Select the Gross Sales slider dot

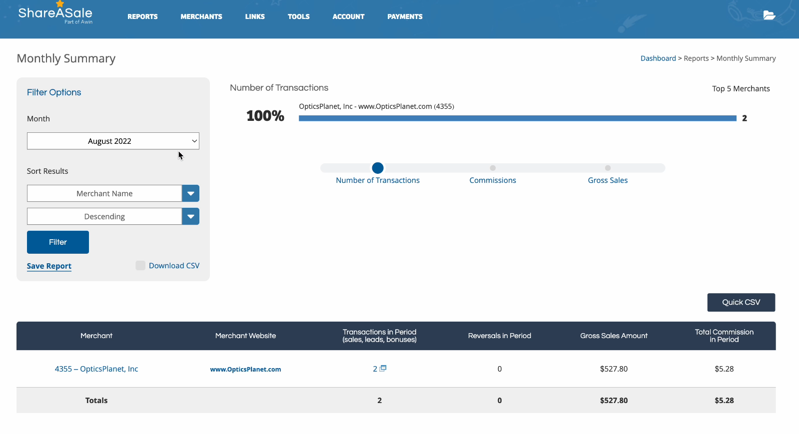(608, 168)
